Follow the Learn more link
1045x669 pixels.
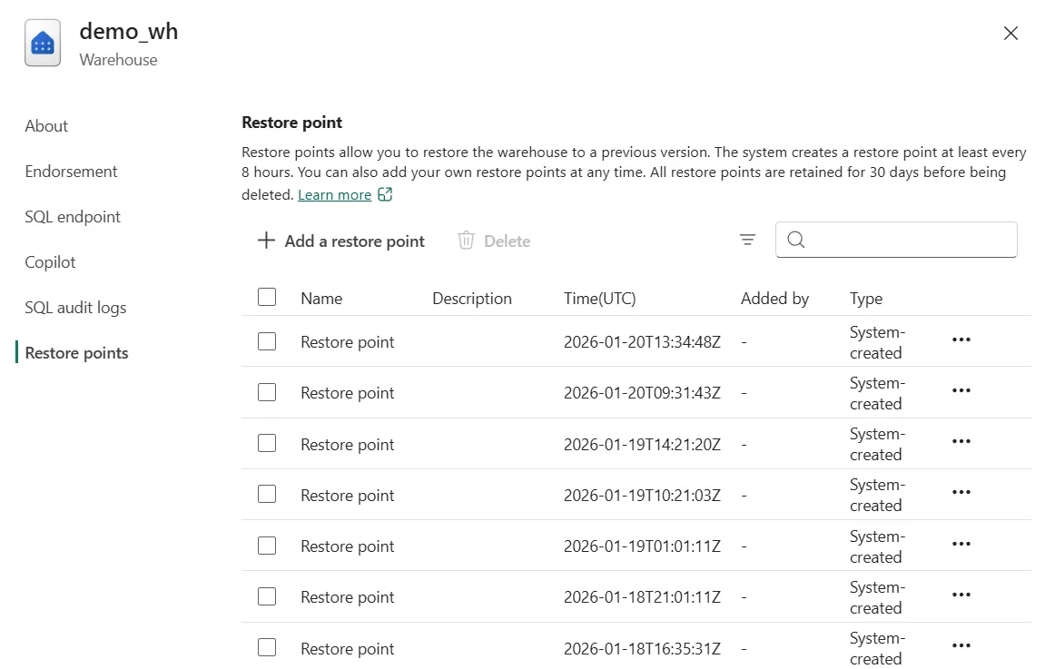click(x=334, y=195)
